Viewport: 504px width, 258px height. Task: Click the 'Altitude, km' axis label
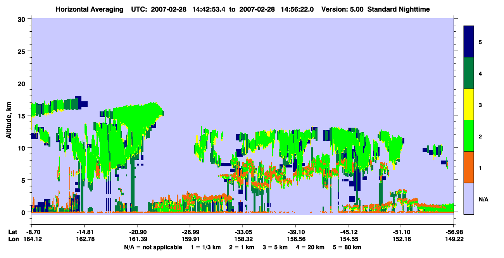(x=8, y=121)
